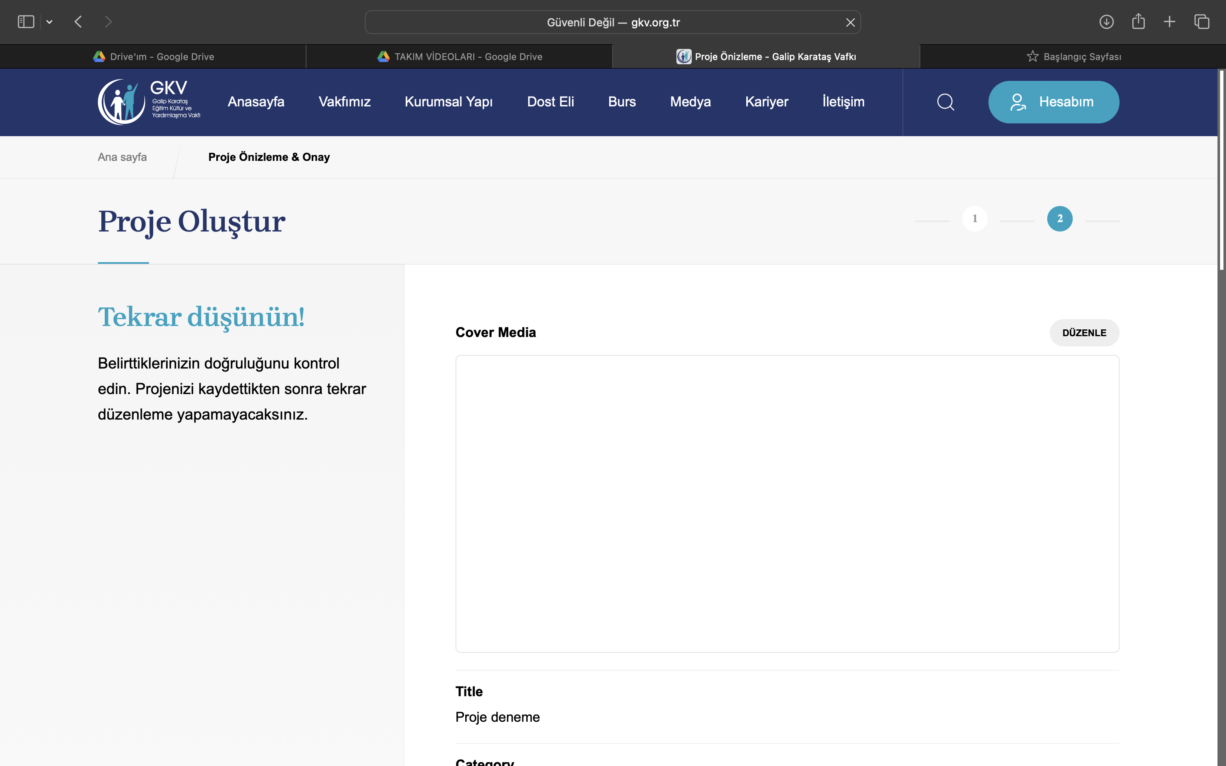Open the site search magnifier icon
Screen dimensions: 1226x766
pos(945,102)
